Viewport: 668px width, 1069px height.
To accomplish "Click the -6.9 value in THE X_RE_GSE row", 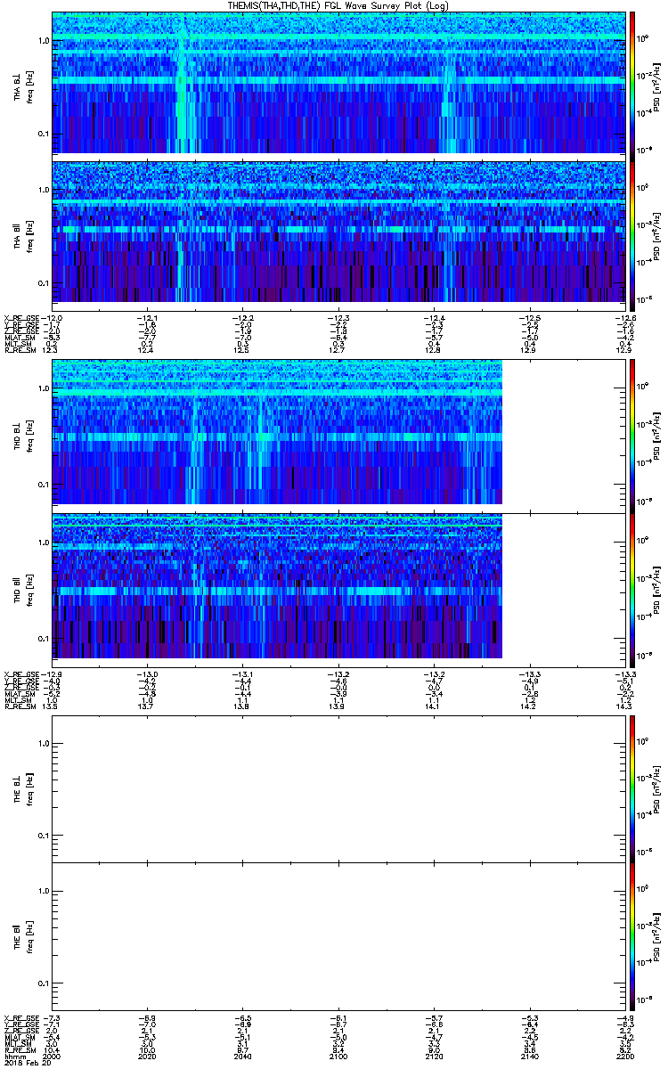I will pyautogui.click(x=147, y=1017).
